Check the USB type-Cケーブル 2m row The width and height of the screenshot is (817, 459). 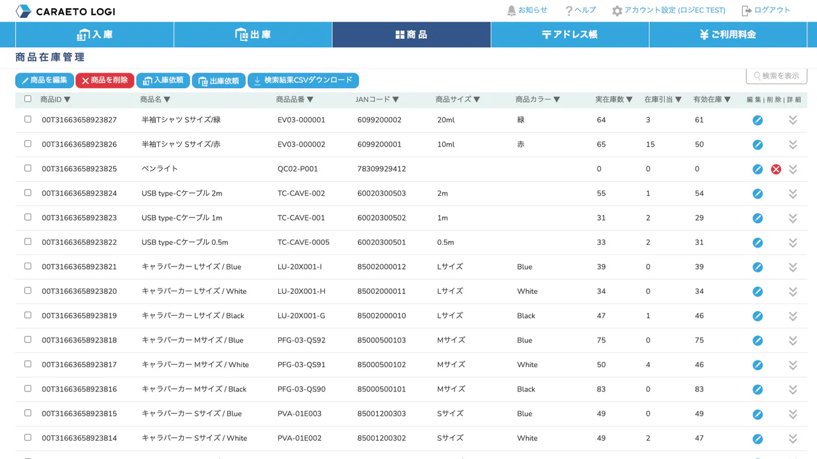coord(27,193)
